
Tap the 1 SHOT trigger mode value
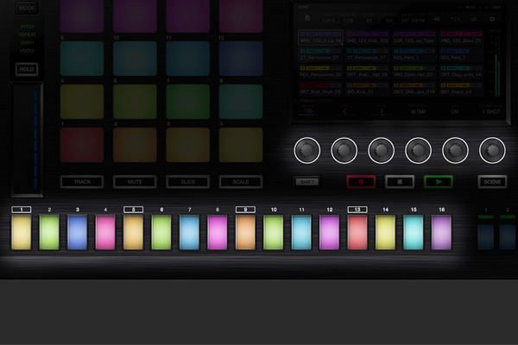[x=491, y=111]
